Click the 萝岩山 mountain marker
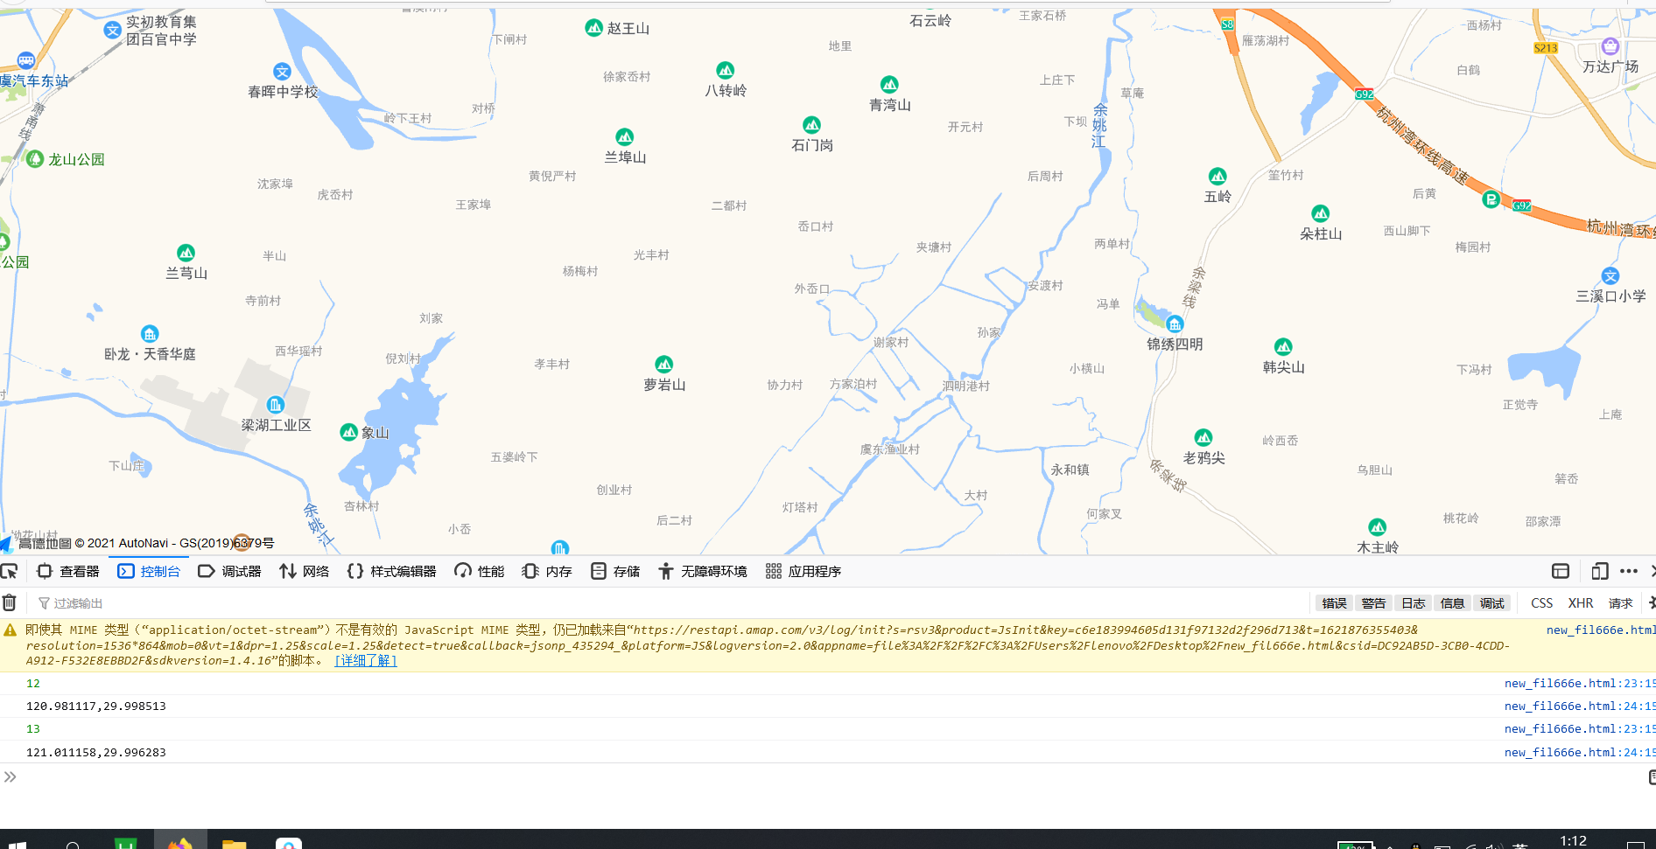Image resolution: width=1656 pixels, height=849 pixels. [664, 364]
